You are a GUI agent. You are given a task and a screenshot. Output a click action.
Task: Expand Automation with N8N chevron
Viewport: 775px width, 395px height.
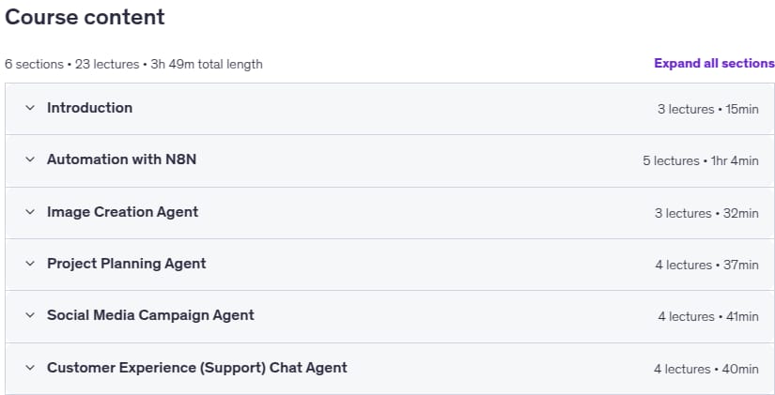[30, 160]
